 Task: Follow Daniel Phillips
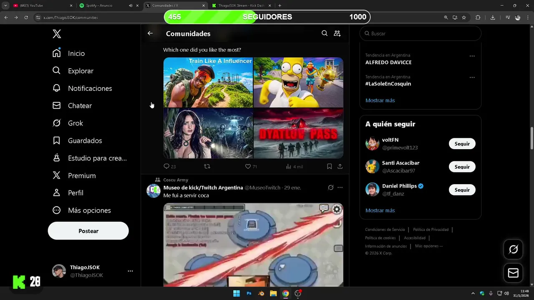pos(462,190)
